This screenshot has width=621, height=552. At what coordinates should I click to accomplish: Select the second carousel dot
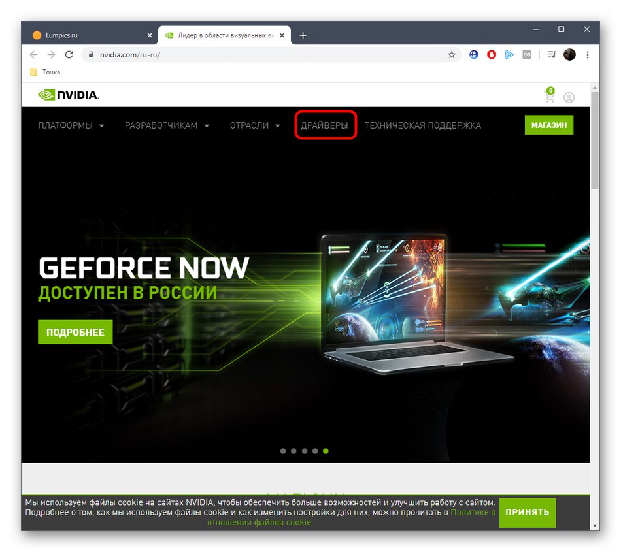(x=294, y=451)
